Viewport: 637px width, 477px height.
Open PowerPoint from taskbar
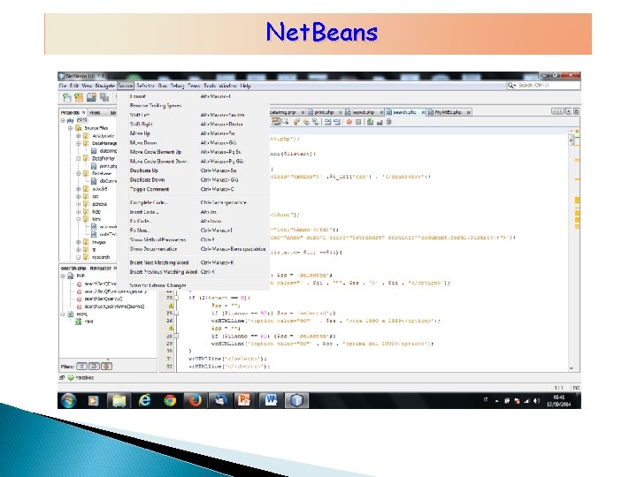click(x=244, y=401)
